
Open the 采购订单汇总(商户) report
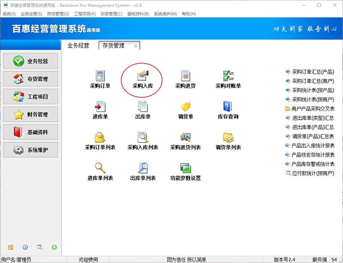tap(310, 81)
